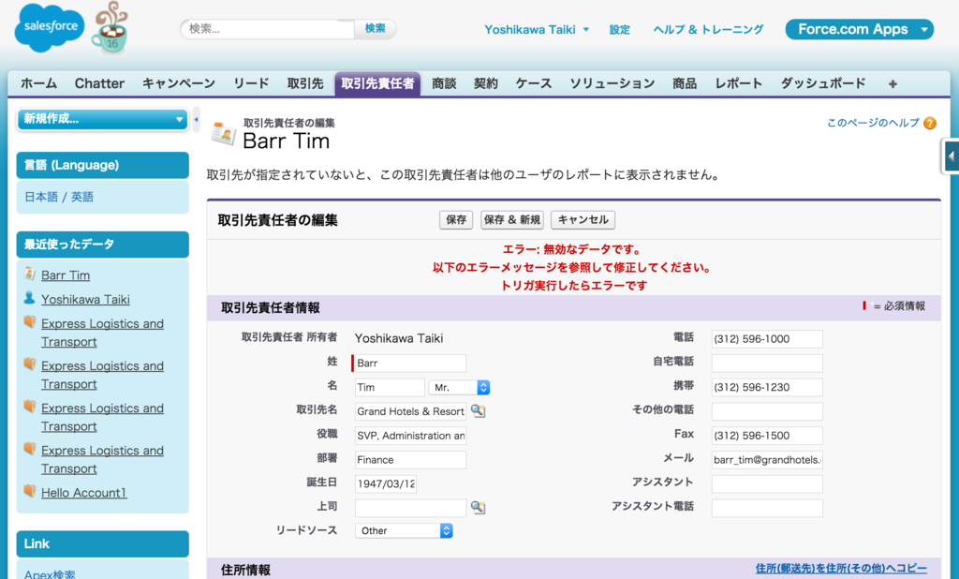Click user icon next to Yoshikawa Taiki recent item
Screen dimensions: 959x579
[29, 298]
